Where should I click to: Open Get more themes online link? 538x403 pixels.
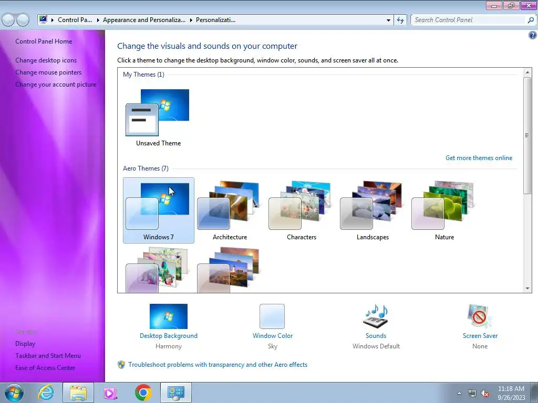point(479,158)
